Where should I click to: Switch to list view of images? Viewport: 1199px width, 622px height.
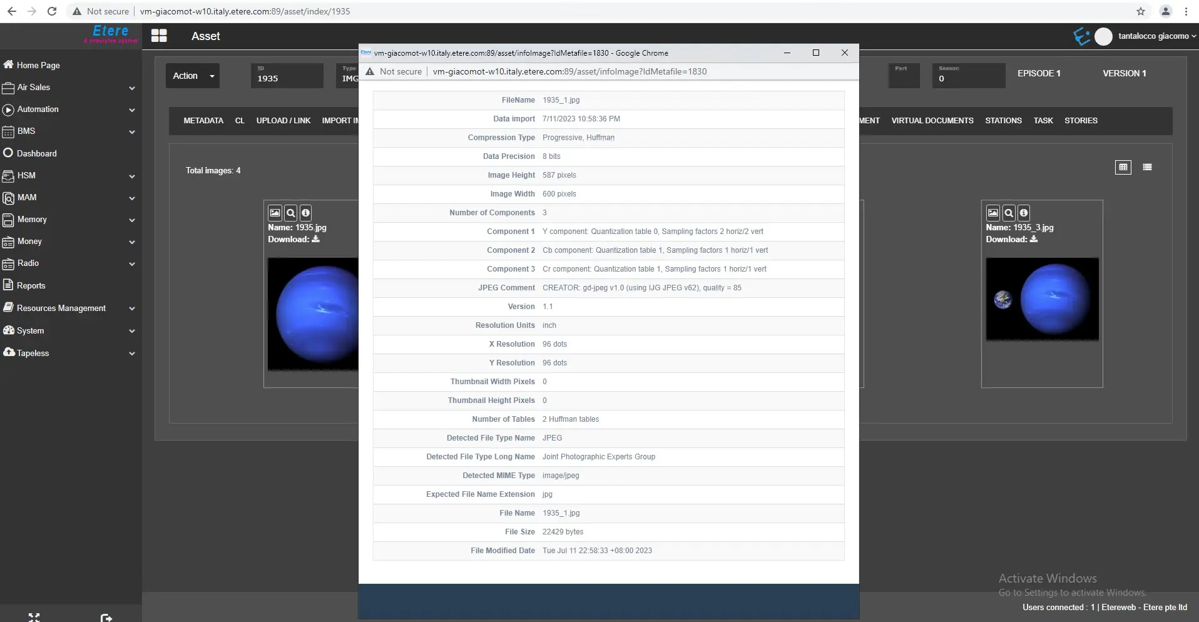pos(1147,167)
